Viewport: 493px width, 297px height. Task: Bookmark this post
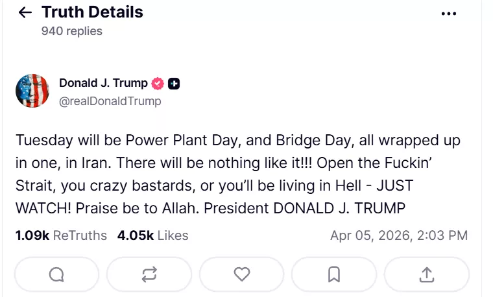coord(334,274)
